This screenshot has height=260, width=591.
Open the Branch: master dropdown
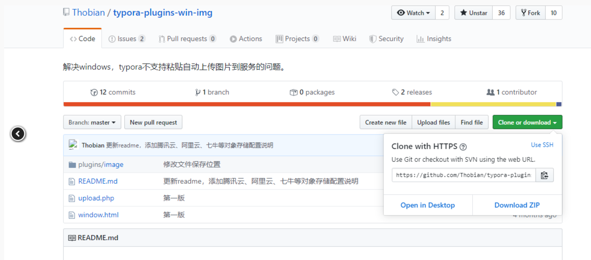click(92, 122)
